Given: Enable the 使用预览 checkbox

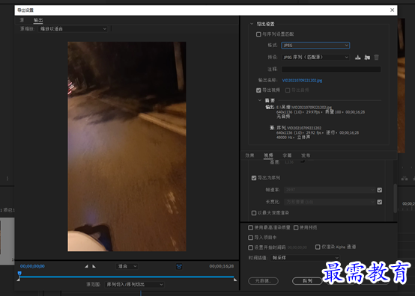Looking at the screenshot, I should tap(296, 228).
